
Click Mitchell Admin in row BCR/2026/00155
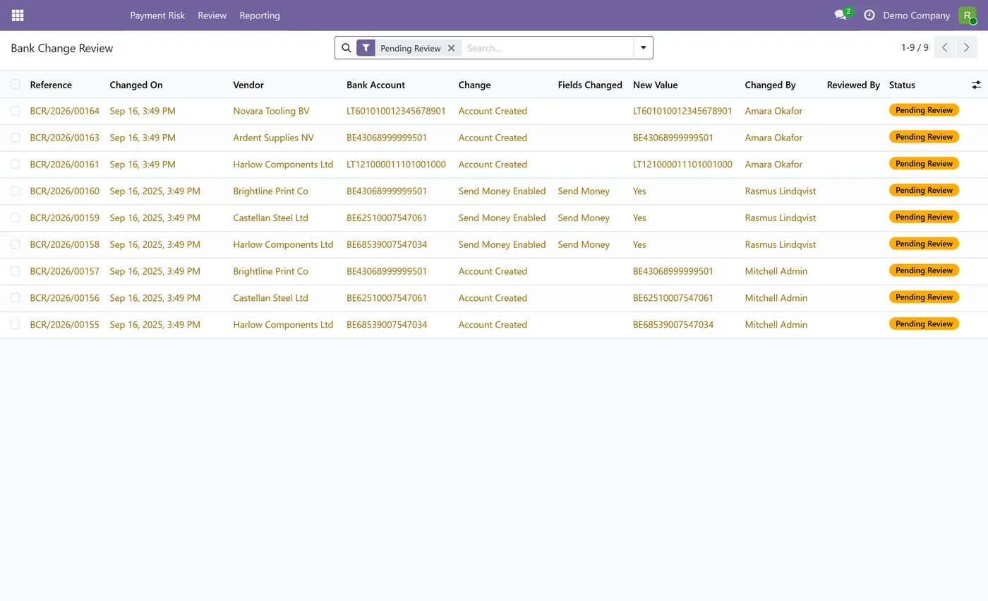(x=776, y=325)
